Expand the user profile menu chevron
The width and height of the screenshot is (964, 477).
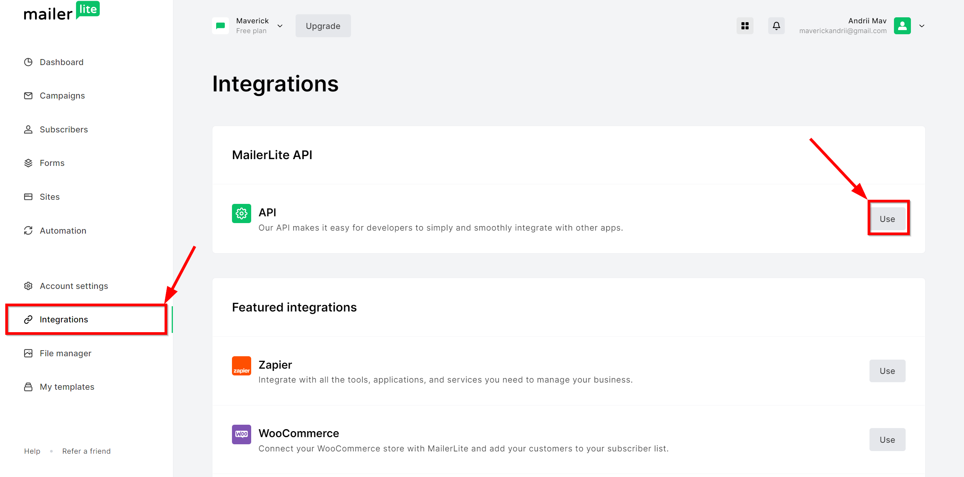coord(922,26)
